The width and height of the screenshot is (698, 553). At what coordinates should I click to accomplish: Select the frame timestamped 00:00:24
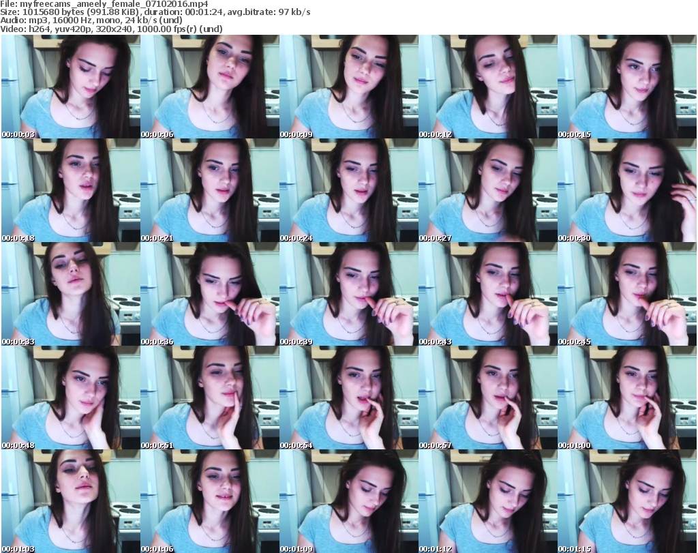348,190
